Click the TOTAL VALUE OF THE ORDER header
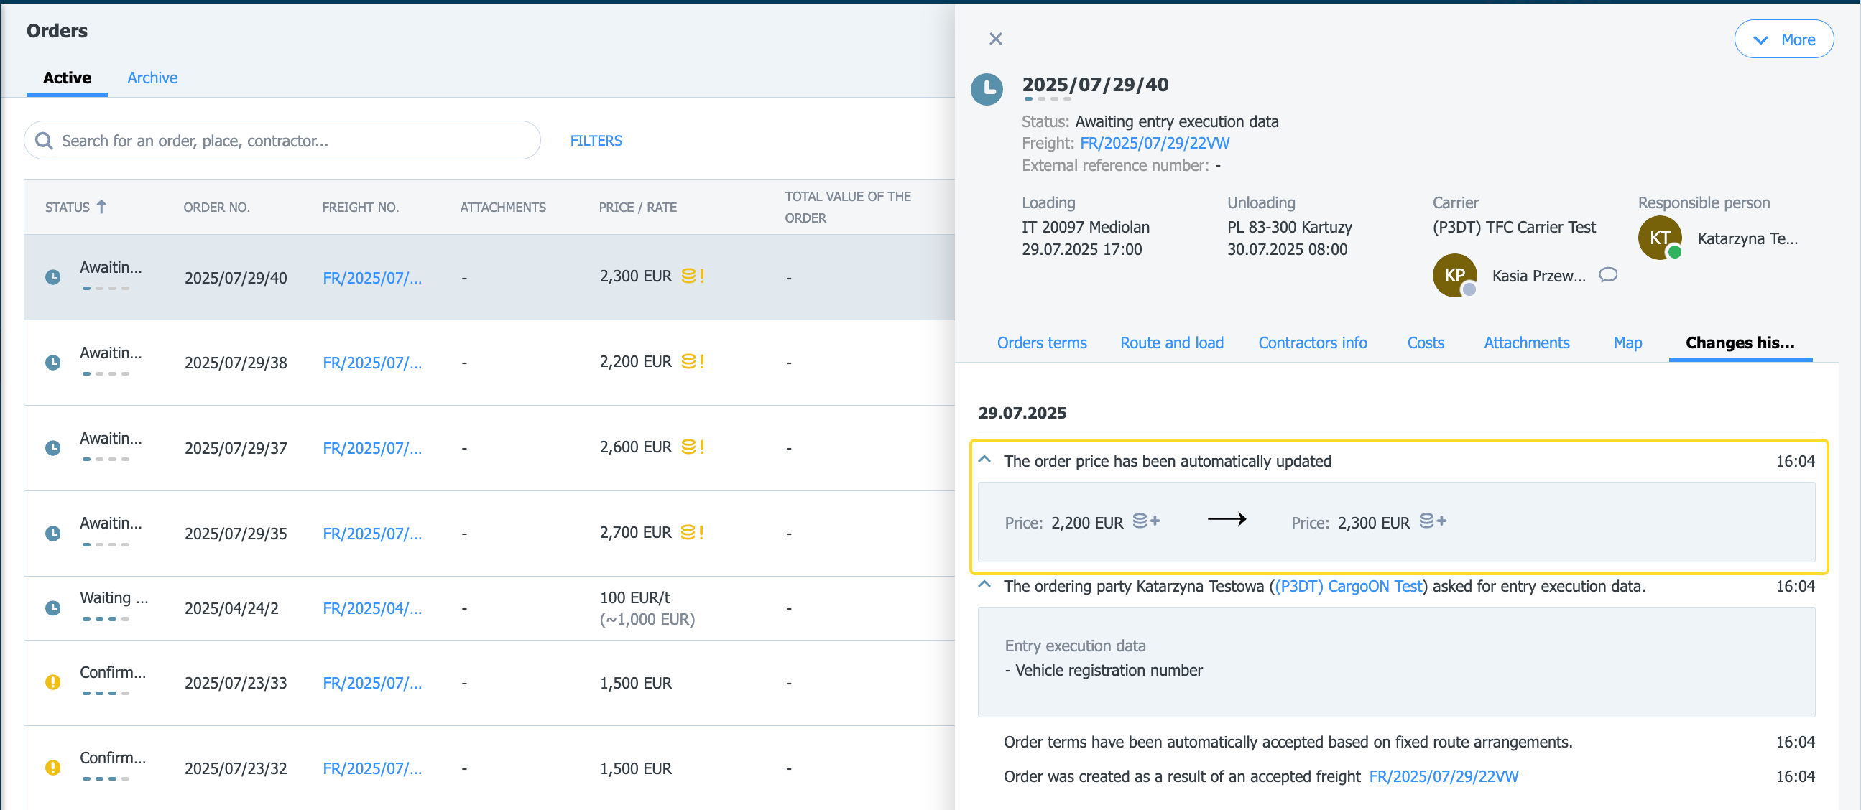The height and width of the screenshot is (810, 1861). [848, 208]
